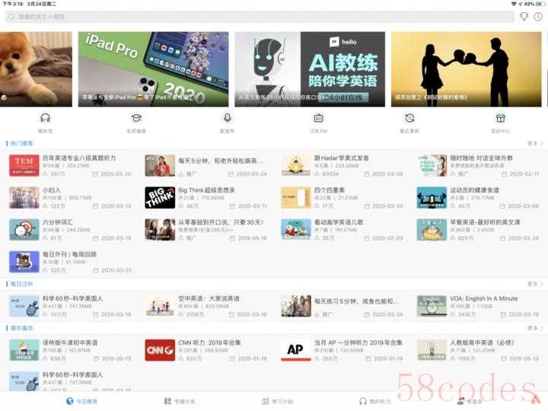Expand more in the daily section

(535, 284)
